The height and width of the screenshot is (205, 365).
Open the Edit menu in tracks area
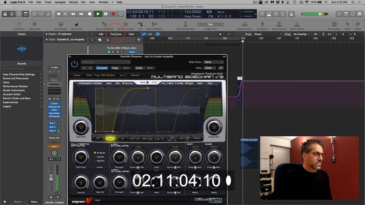101,34
